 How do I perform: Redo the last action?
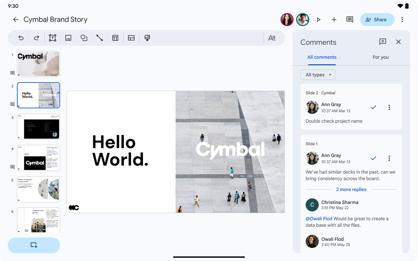click(x=37, y=38)
